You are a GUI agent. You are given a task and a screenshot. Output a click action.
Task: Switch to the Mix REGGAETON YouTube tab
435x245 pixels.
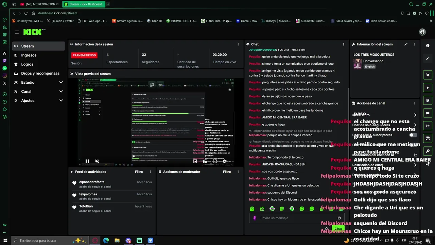click(39, 4)
